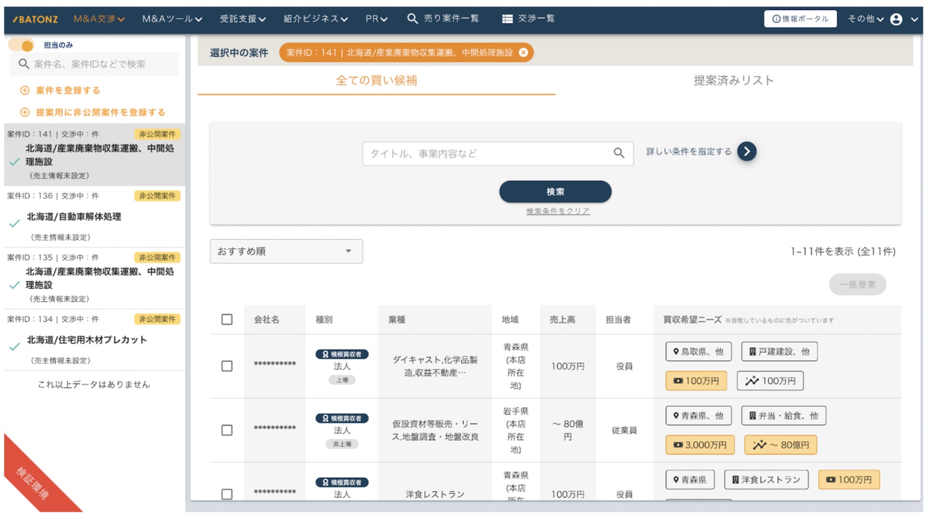929x520 pixels.
Task: Expand the M&Aツール menu
Action: tap(172, 19)
